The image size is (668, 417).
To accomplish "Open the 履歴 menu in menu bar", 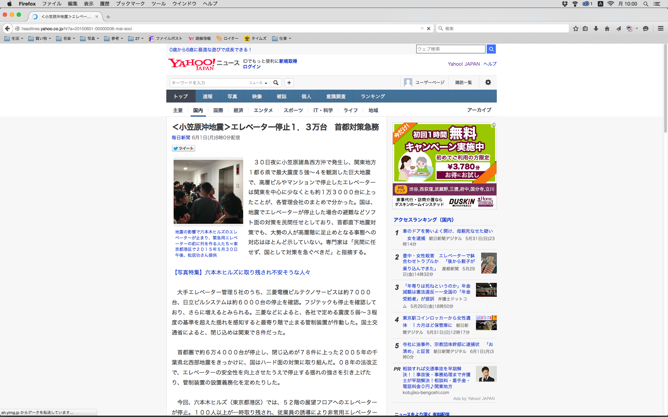I will pos(104,4).
